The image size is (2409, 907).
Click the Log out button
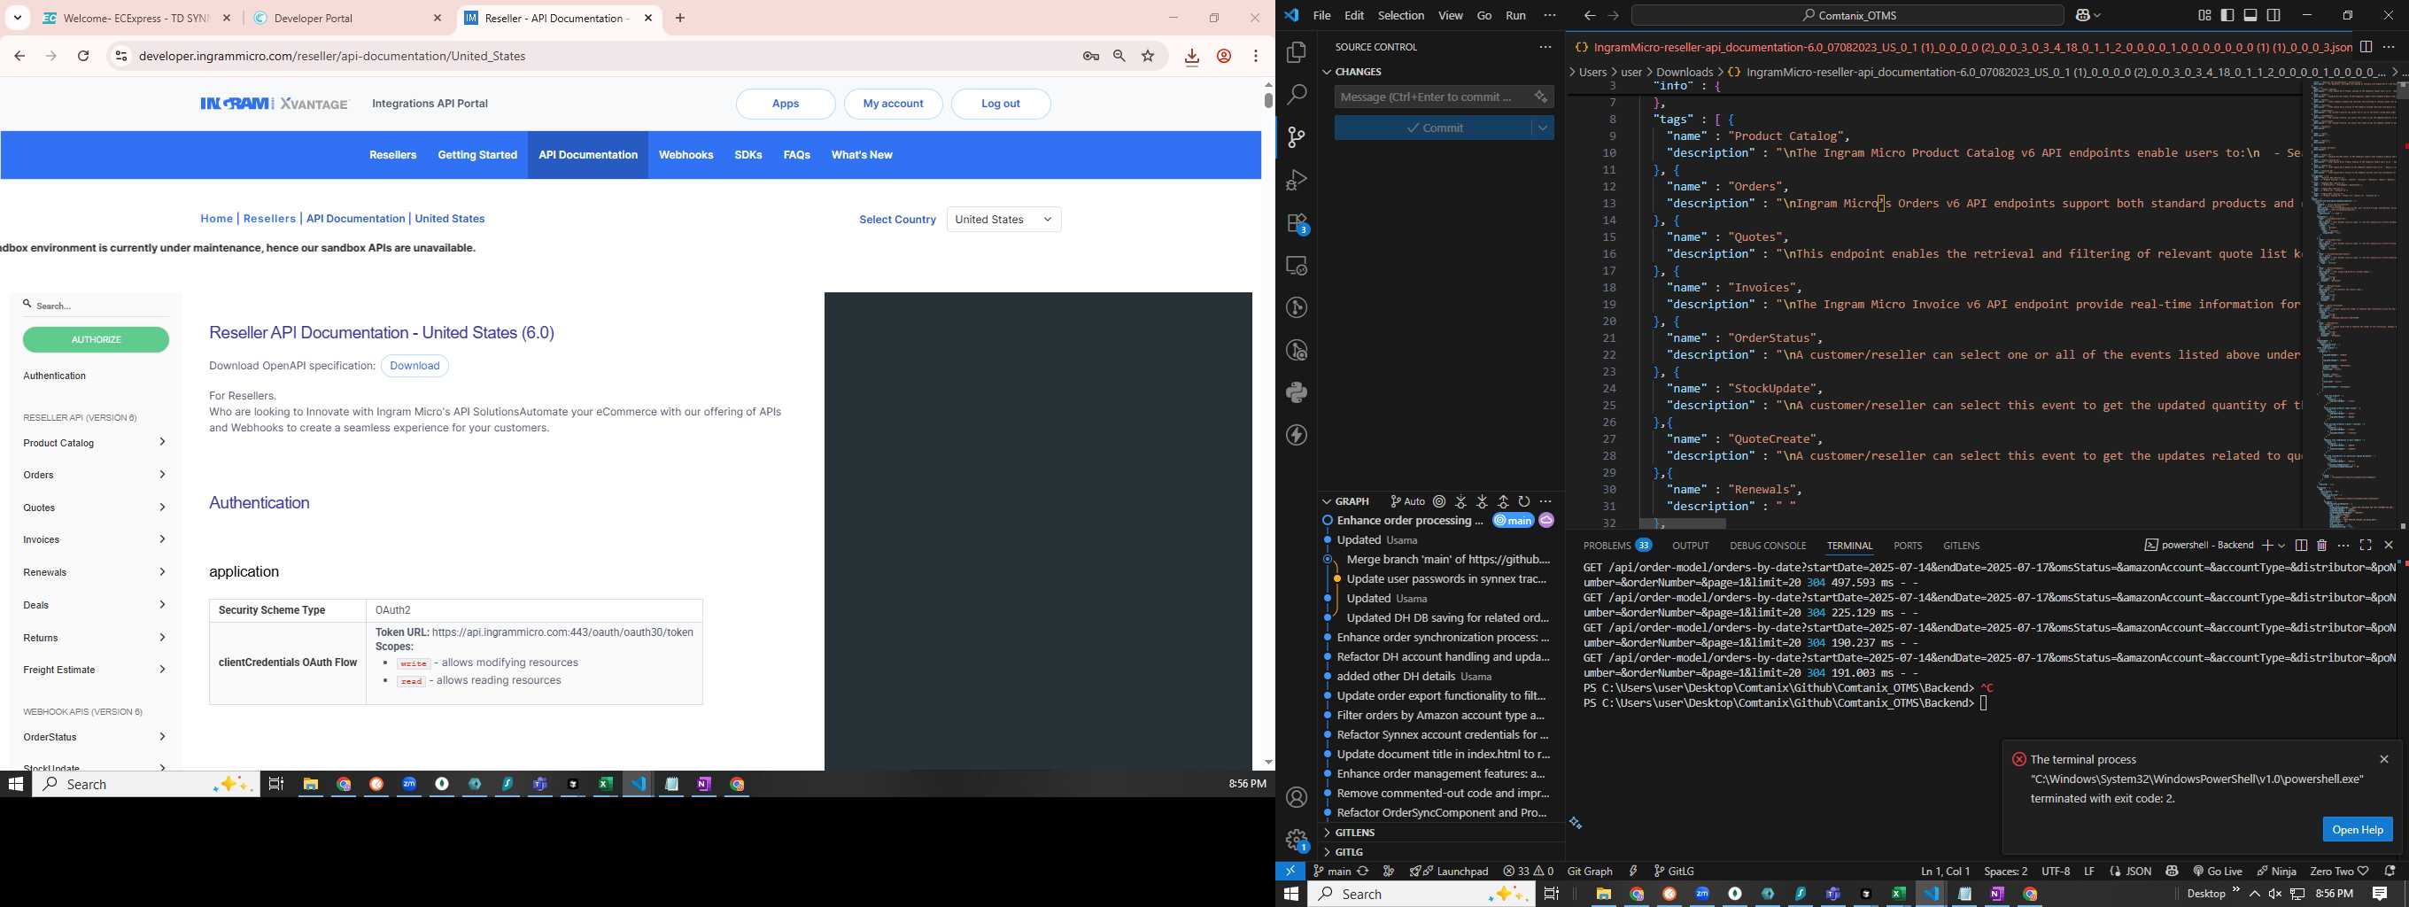(1001, 104)
